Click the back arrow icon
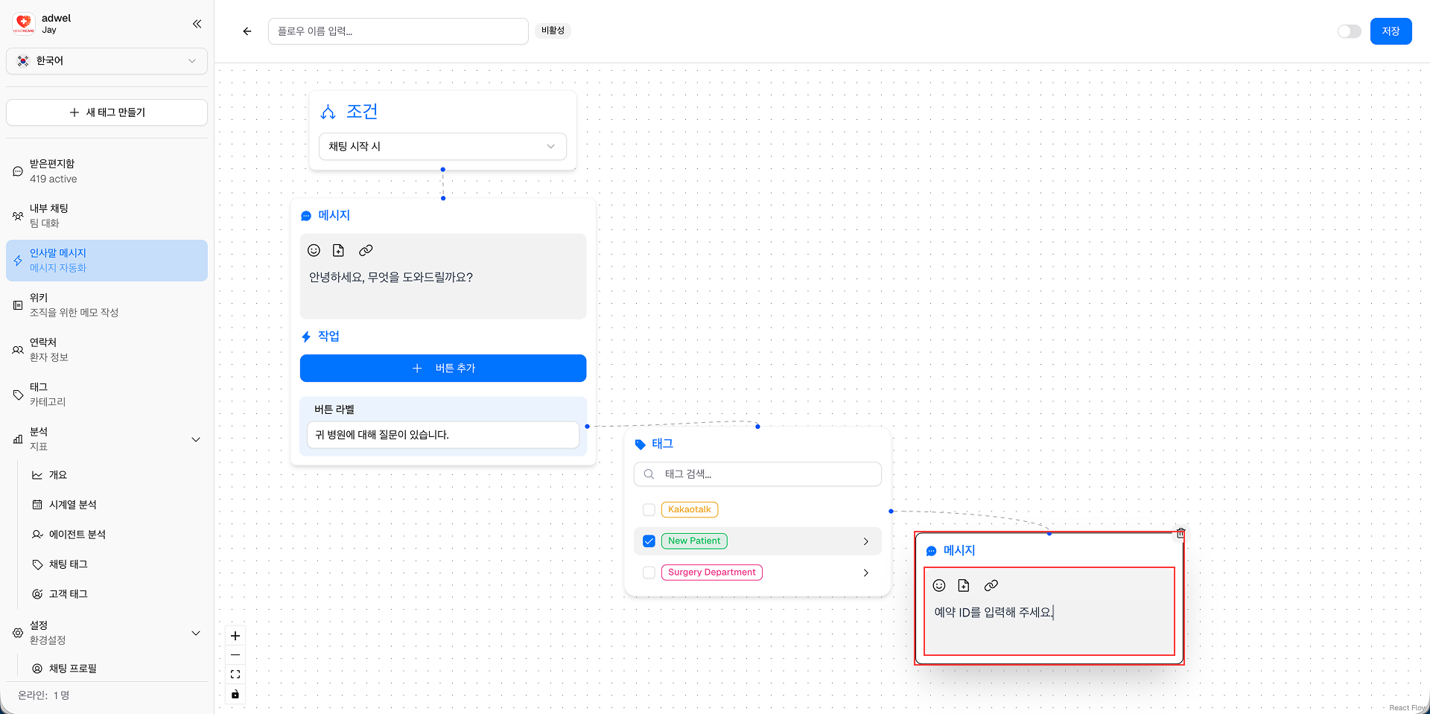 coord(247,31)
